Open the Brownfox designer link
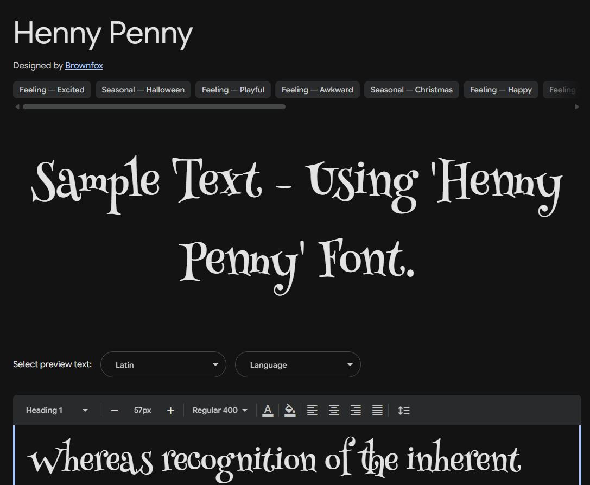The image size is (590, 485). click(x=84, y=66)
